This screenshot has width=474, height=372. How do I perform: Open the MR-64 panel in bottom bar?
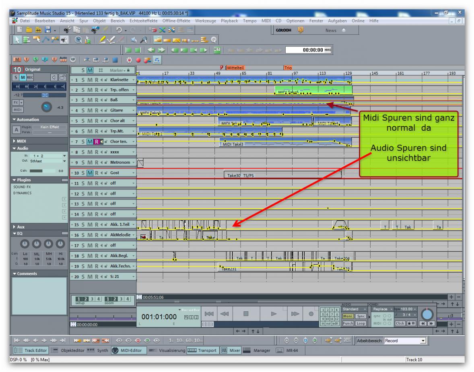pos(287,351)
